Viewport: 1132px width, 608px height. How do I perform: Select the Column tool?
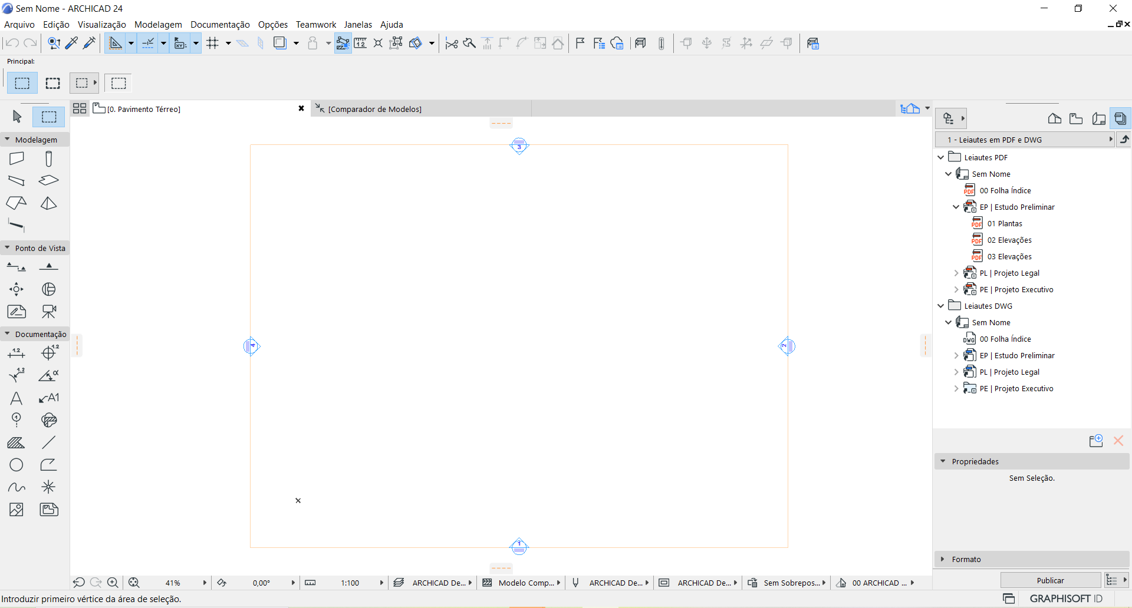tap(48, 158)
